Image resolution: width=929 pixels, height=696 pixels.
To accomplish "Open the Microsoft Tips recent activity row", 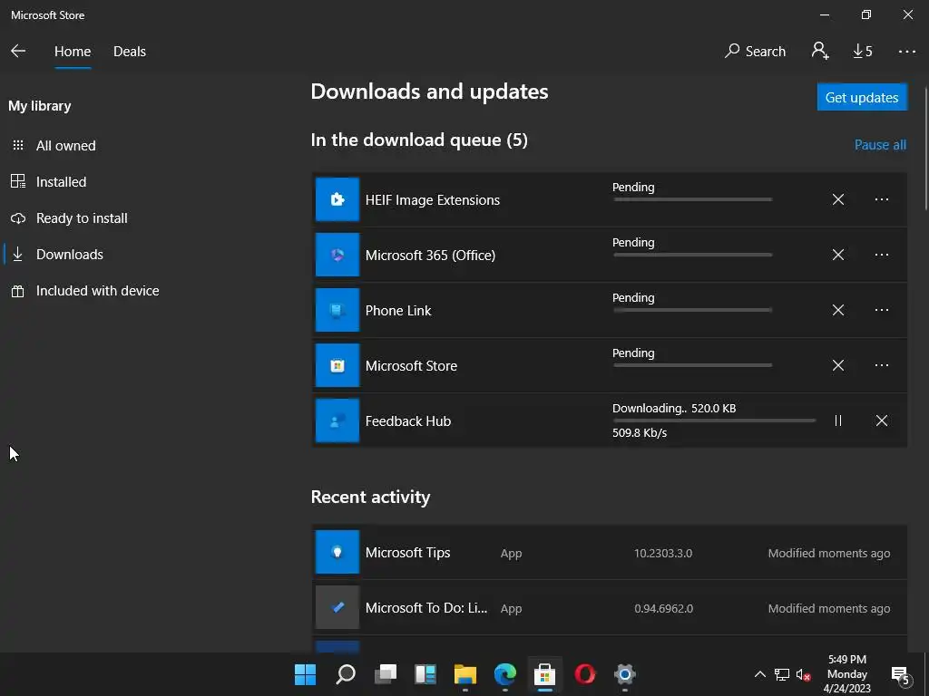I will (609, 552).
